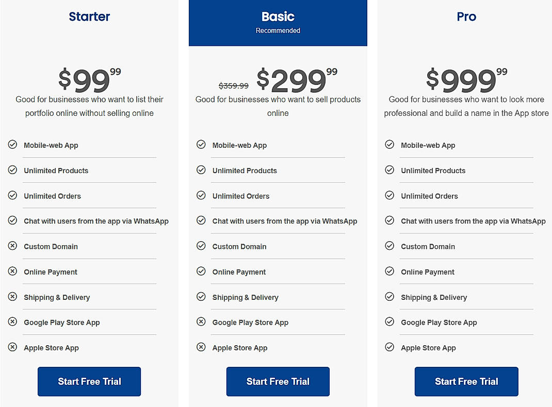Screen dimensions: 552x407
Task: Click the checkmark icon beside Starter's Mobile-web App
Action: pyautogui.click(x=12, y=145)
